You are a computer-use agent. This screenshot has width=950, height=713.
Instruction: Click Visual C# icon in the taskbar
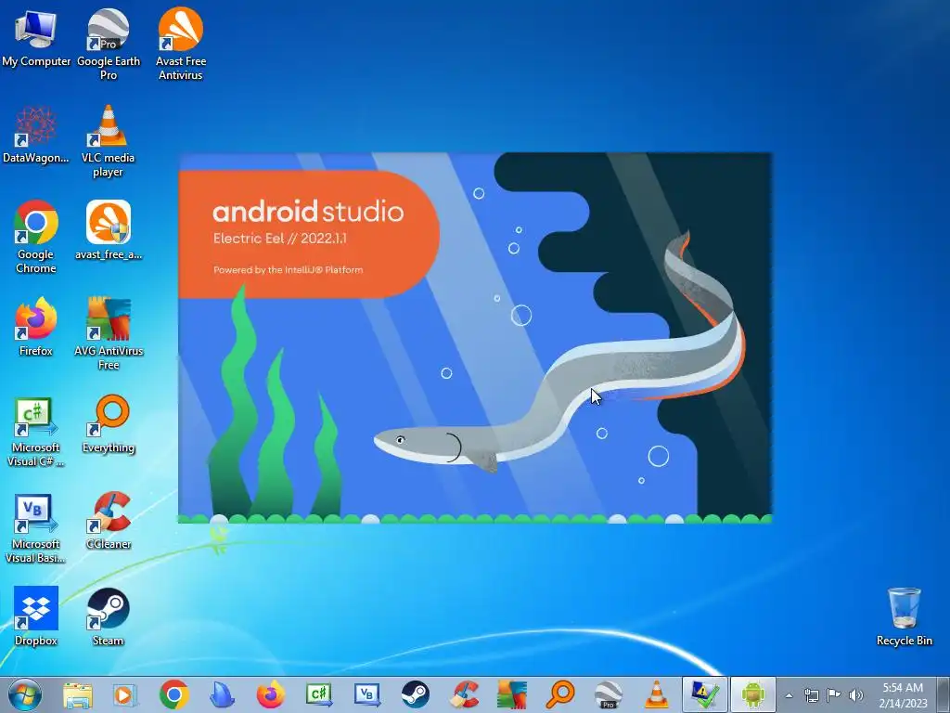(319, 694)
